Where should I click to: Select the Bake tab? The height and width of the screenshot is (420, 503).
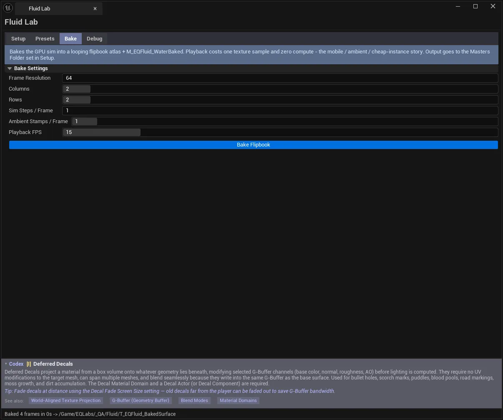pos(70,39)
